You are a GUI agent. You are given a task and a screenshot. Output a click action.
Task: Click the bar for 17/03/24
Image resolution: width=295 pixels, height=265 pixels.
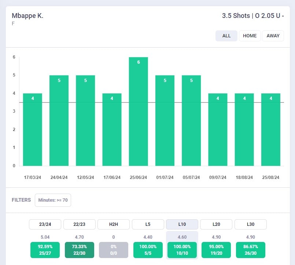[33, 130]
